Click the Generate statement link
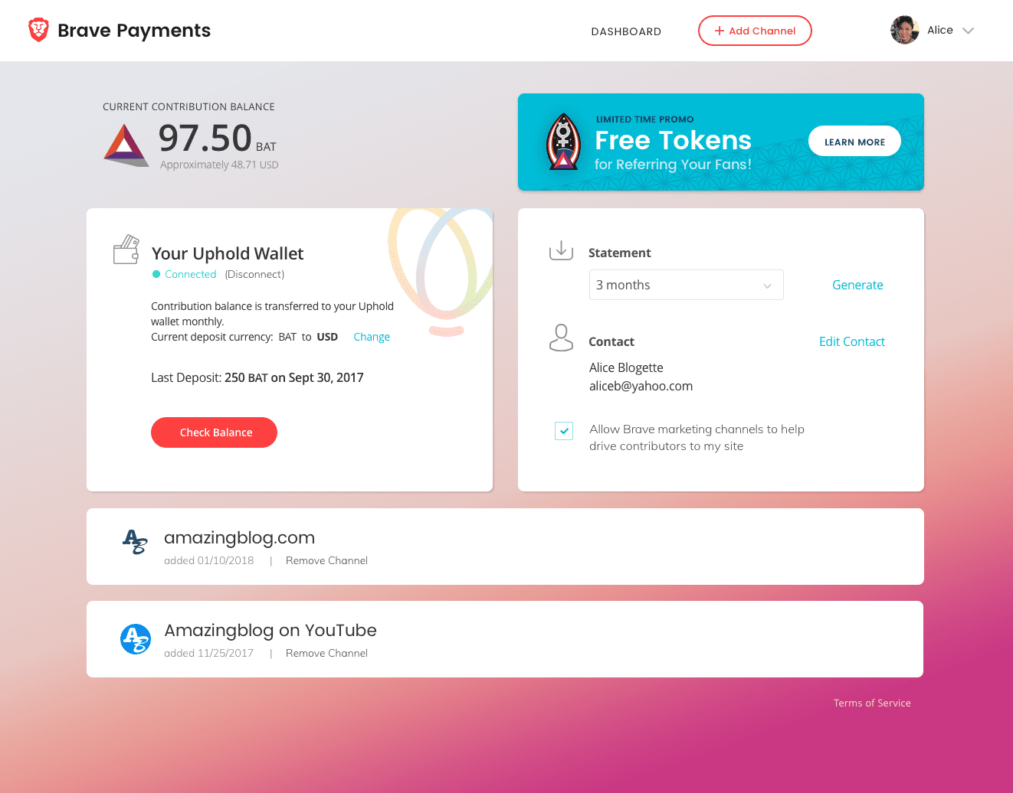The height and width of the screenshot is (793, 1013). [x=857, y=285]
